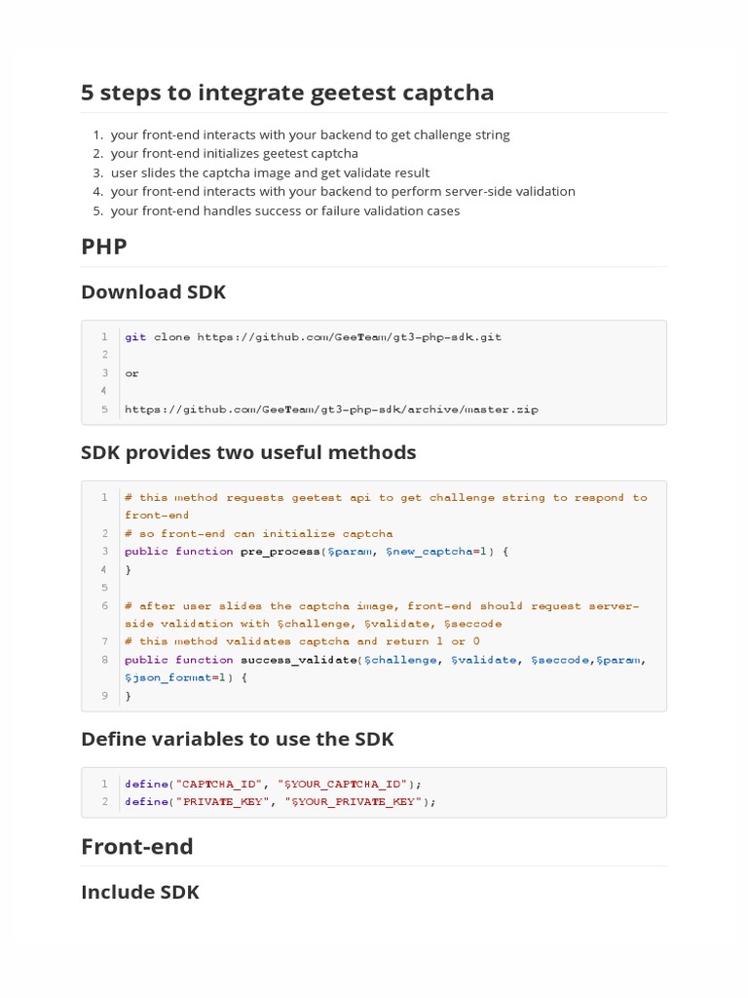This screenshot has width=748, height=998.
Task: Click the 'SDK provides two useful methods' heading
Action: (248, 453)
